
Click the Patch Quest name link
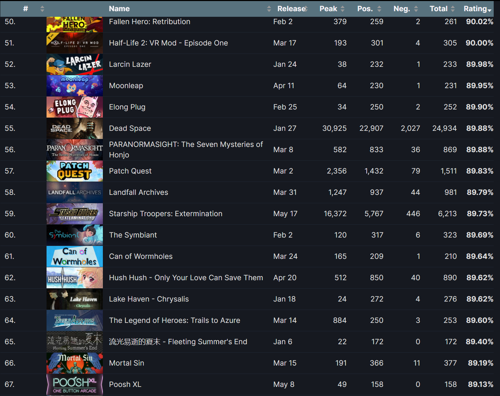click(130, 171)
